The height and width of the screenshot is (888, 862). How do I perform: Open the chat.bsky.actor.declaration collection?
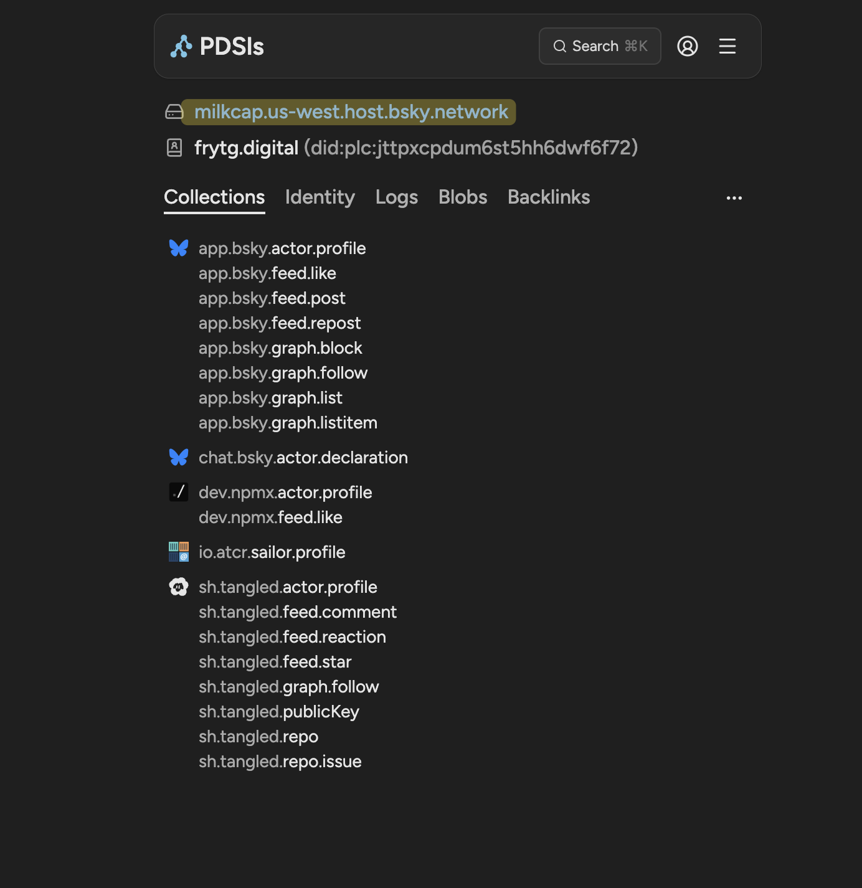point(303,458)
